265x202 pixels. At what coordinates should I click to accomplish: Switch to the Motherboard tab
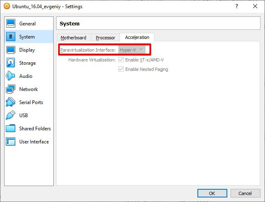pyautogui.click(x=74, y=38)
